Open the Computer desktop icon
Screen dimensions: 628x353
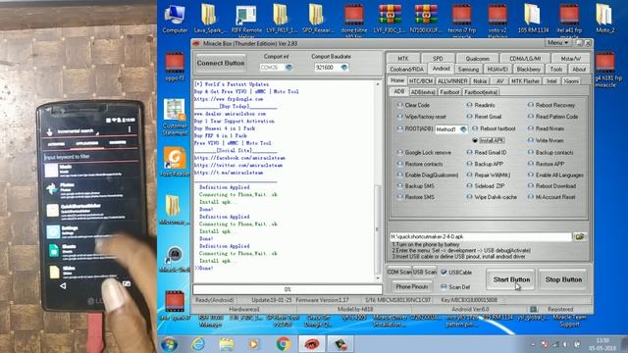click(175, 18)
